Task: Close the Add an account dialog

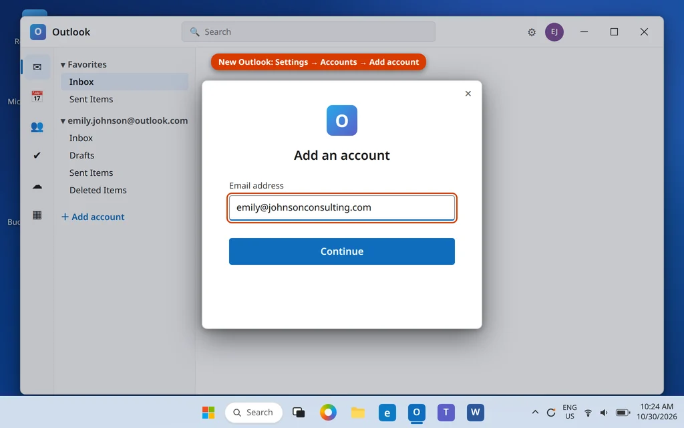Action: point(468,94)
